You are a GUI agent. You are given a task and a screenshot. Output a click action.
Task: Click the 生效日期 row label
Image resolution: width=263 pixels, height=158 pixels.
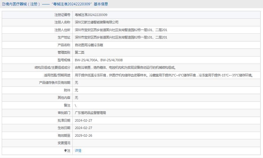pyautogui.click(x=64, y=128)
